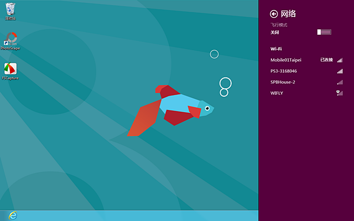The image size is (354, 221).
Task: Click the 已连接 connected status label
Action: click(x=327, y=60)
